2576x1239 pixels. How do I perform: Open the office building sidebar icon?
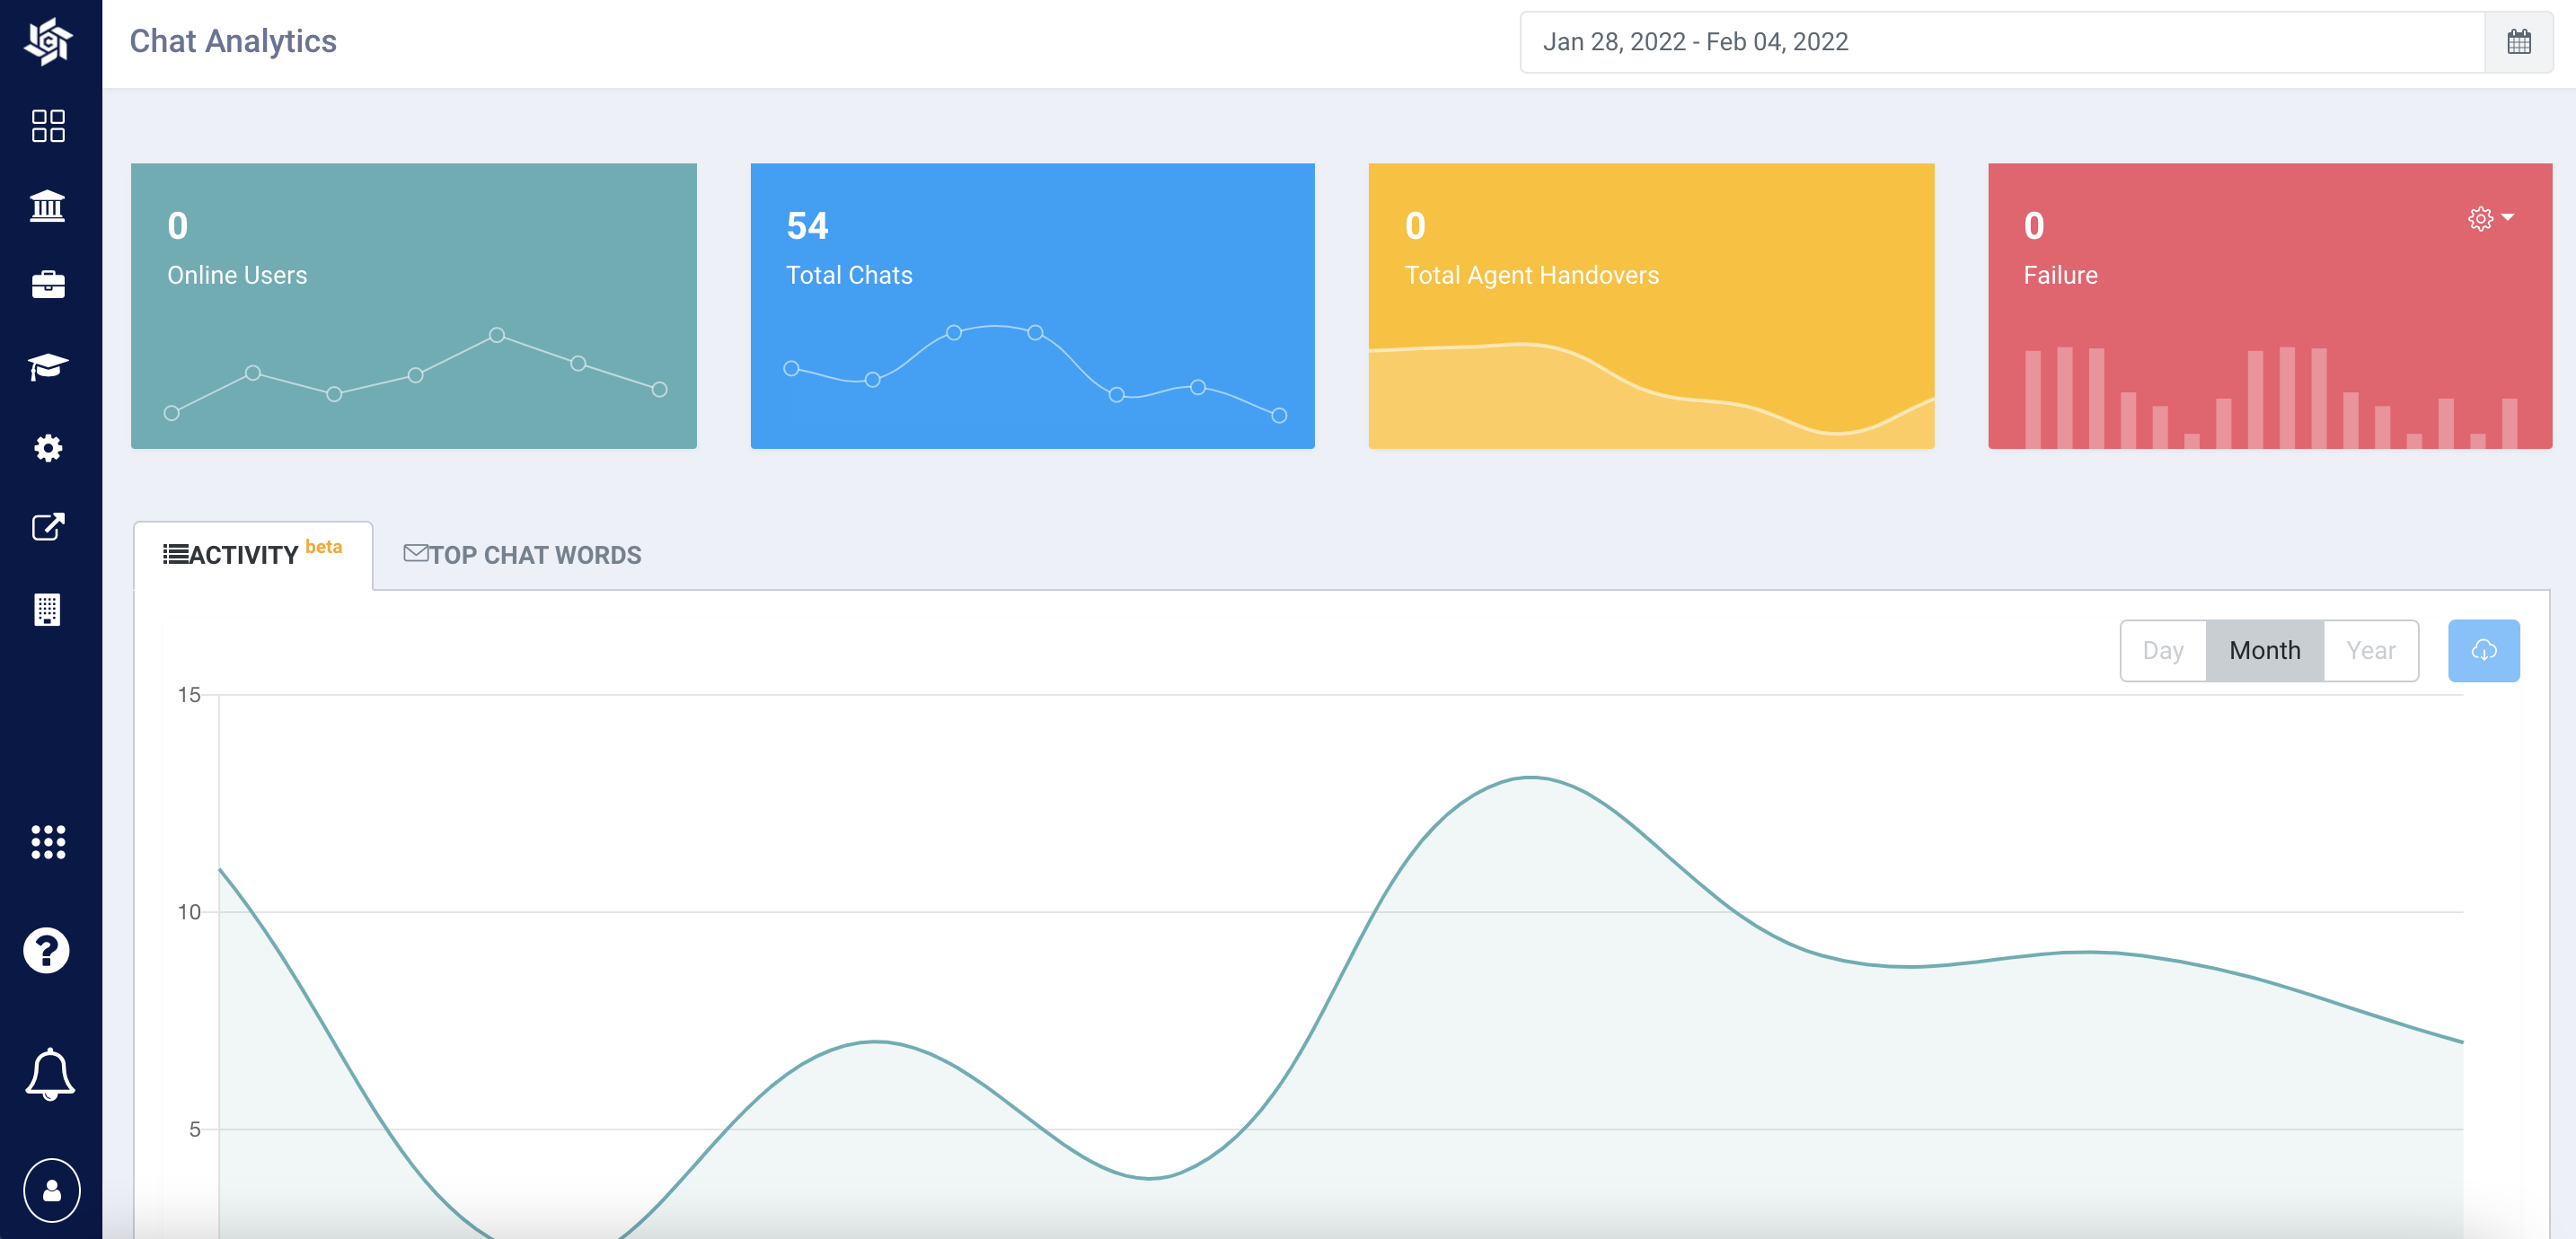click(48, 609)
